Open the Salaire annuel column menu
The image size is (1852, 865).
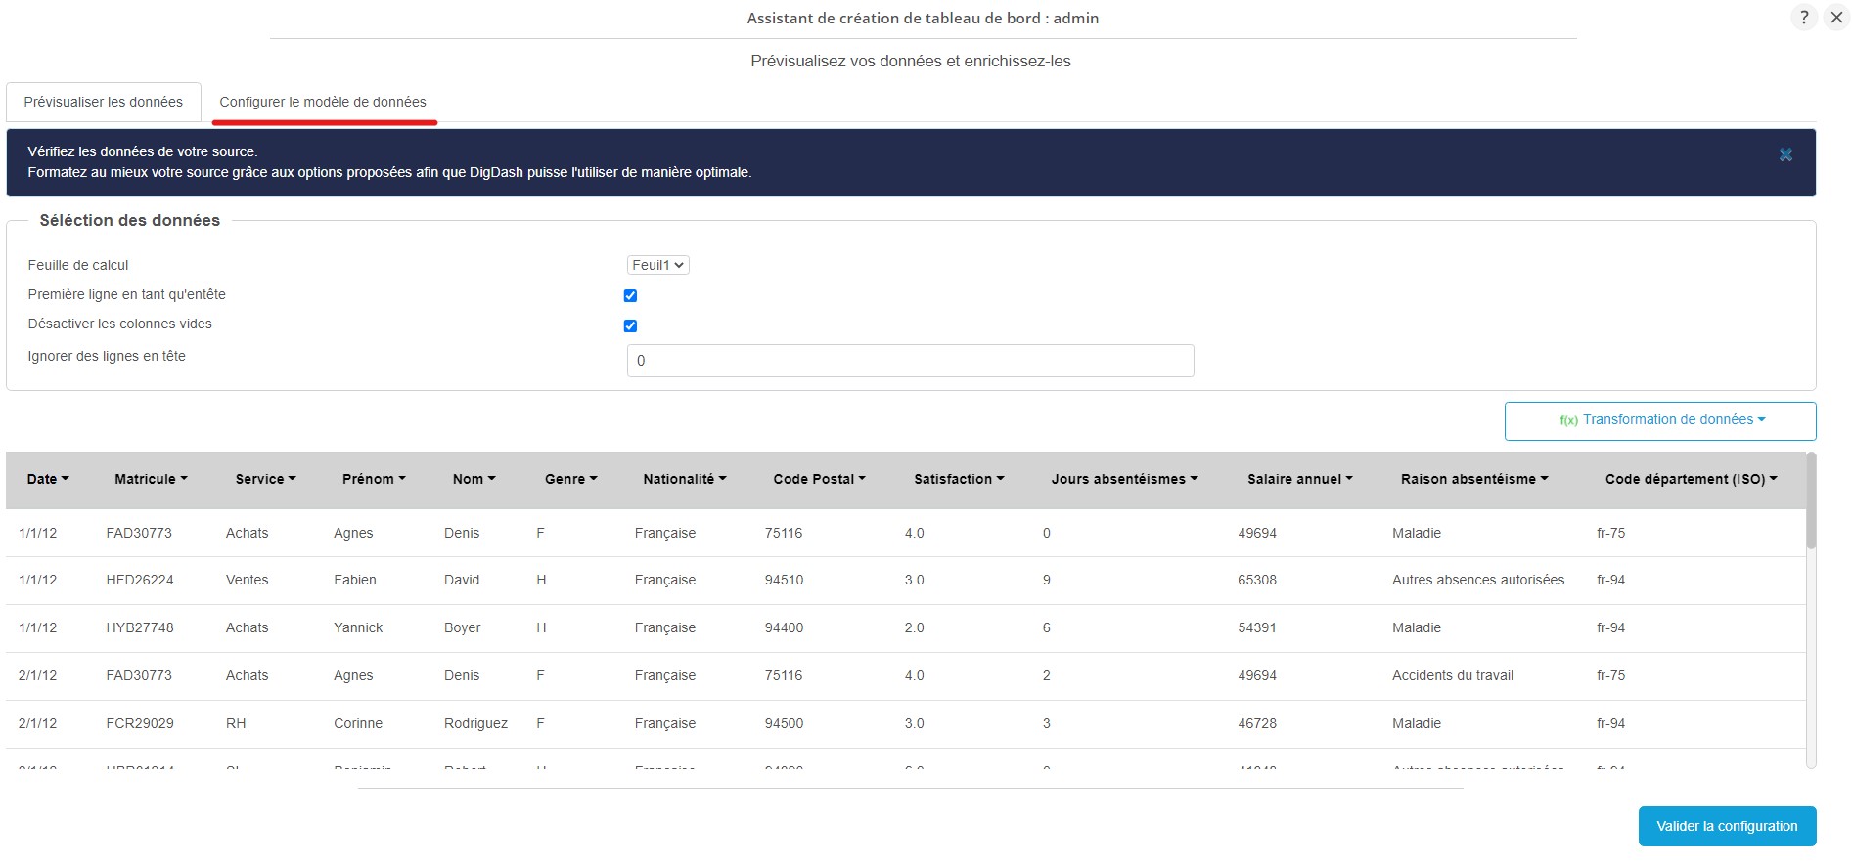coord(1299,479)
